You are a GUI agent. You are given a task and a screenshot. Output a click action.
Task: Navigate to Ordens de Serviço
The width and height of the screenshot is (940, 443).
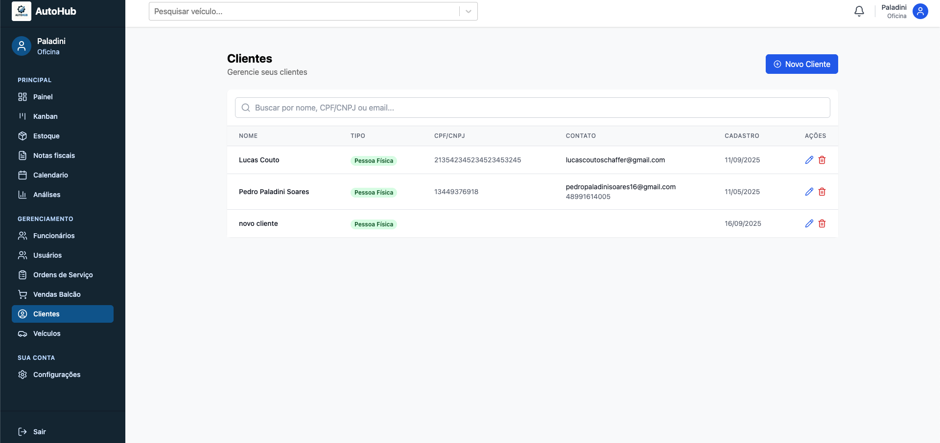click(63, 275)
